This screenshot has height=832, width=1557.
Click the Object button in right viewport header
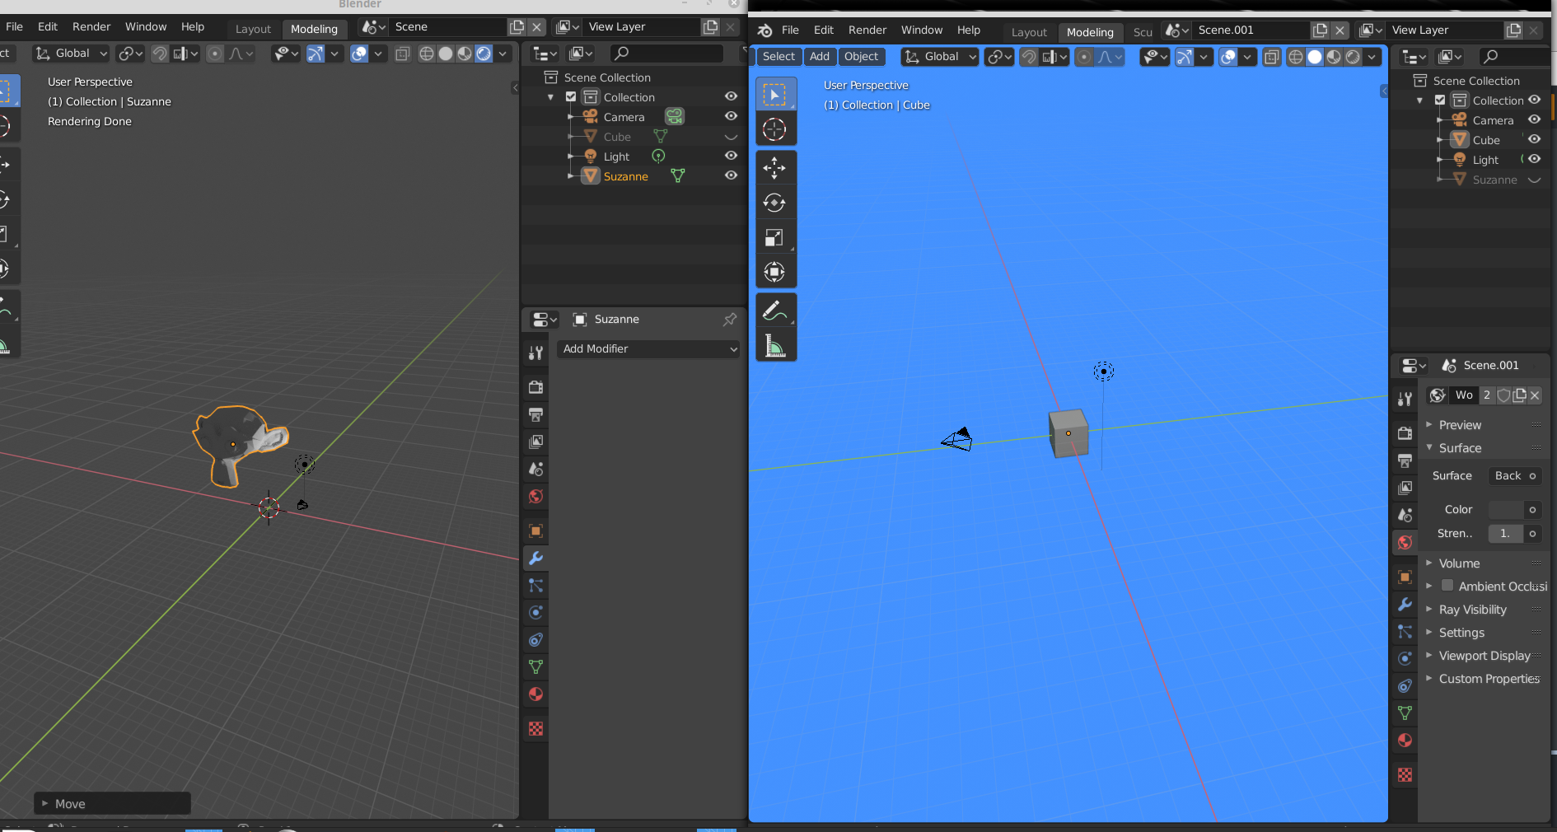pos(862,57)
